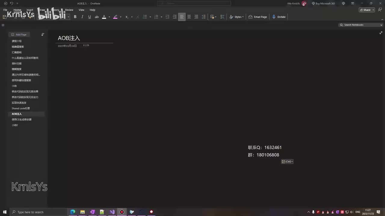Click the Search Notebooks field
The width and height of the screenshot is (385, 216).
(361, 25)
